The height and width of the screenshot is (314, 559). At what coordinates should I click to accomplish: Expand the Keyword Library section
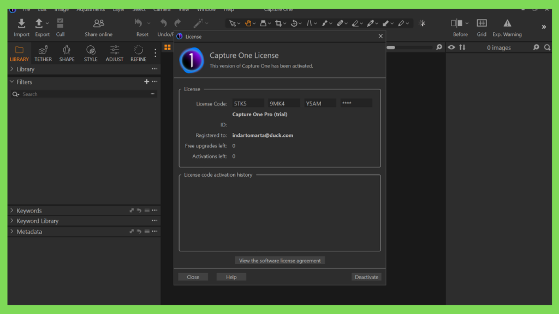click(x=12, y=221)
